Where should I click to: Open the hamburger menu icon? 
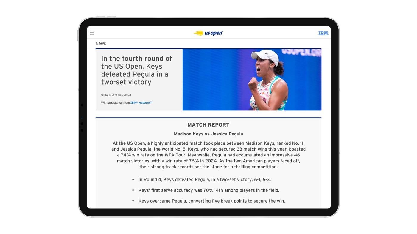92,33
